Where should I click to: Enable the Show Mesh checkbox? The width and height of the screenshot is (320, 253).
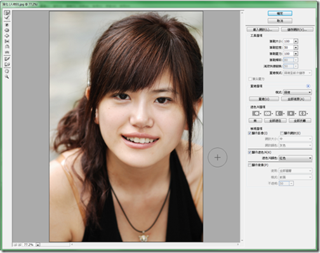pyautogui.click(x=282, y=133)
